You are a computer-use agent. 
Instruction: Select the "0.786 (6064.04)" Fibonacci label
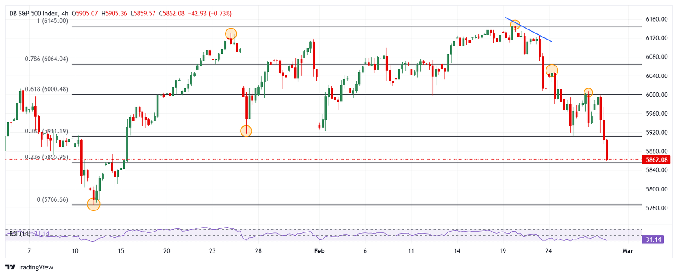click(x=46, y=59)
